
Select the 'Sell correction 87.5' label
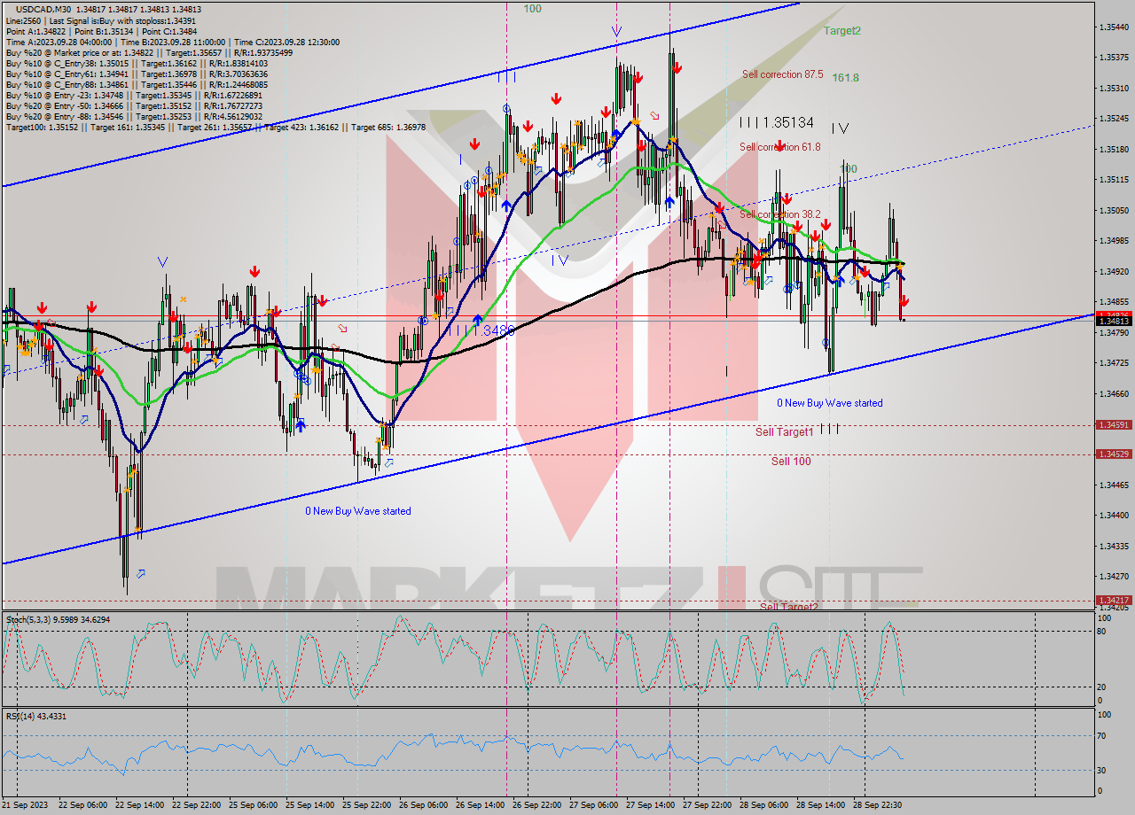(x=783, y=74)
